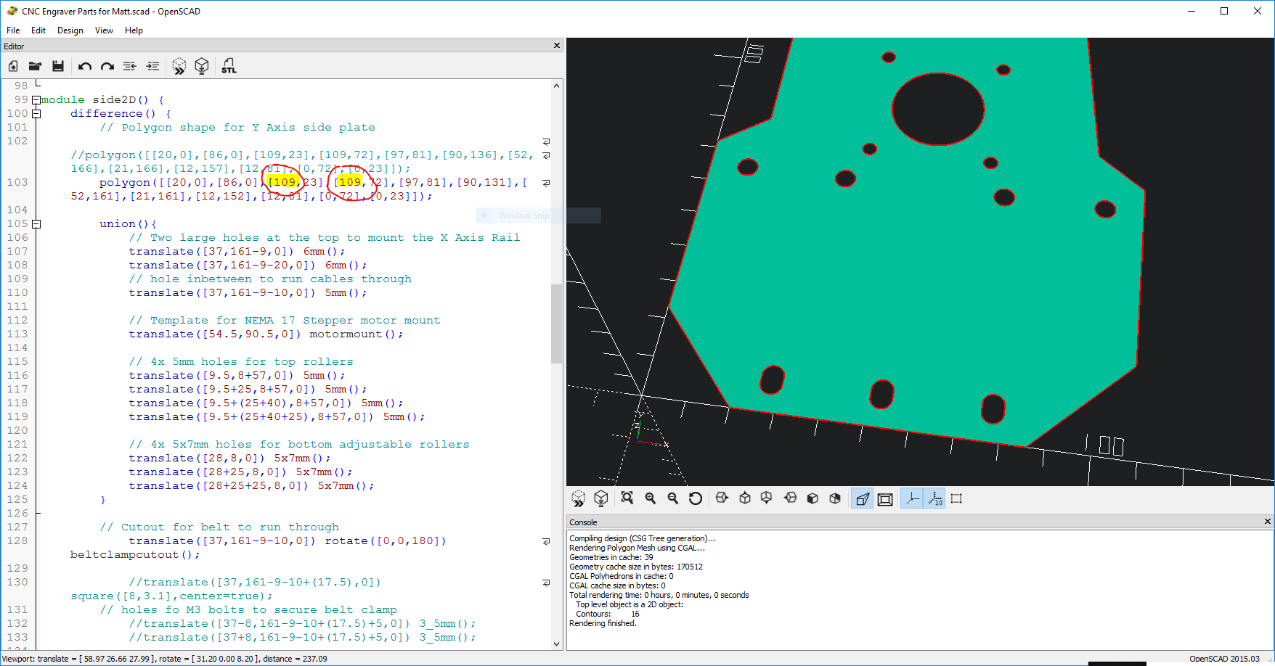Open the Help menu
Screen dimensions: 1275x666
134,30
